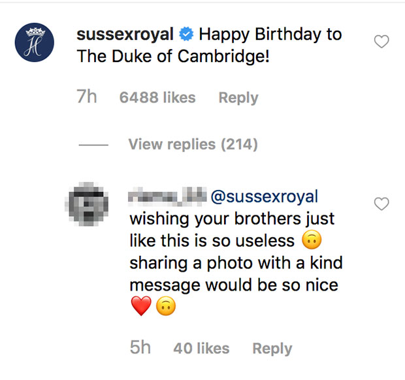Follow the @sussexroyal mention link

(x=265, y=197)
